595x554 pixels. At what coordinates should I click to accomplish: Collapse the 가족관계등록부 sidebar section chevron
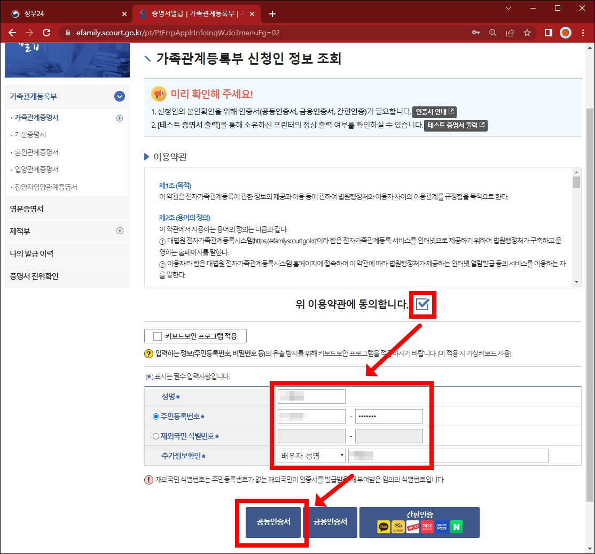pyautogui.click(x=119, y=96)
